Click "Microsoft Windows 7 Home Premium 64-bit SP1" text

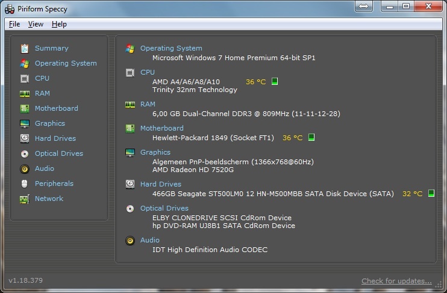point(234,58)
